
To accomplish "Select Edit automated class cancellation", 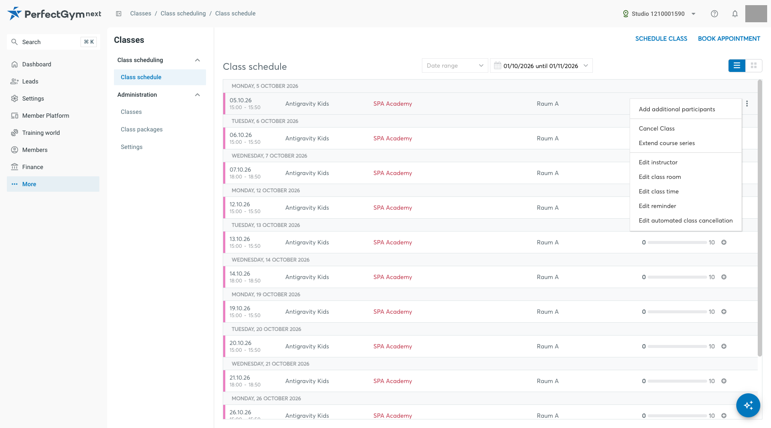I will pos(686,220).
